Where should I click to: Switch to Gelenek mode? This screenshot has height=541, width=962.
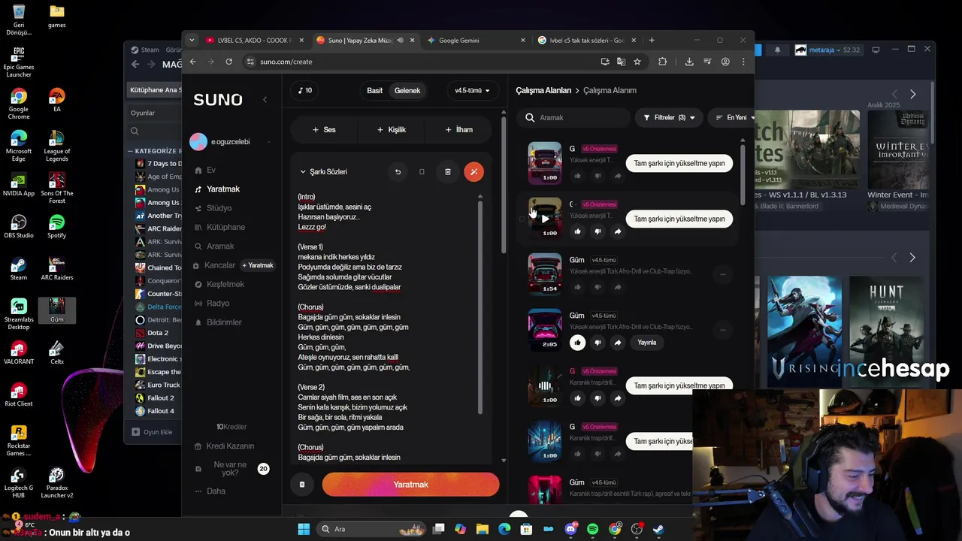pos(407,90)
